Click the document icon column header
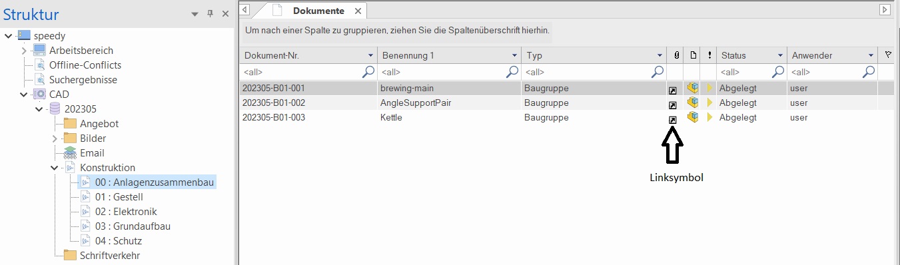 [693, 55]
